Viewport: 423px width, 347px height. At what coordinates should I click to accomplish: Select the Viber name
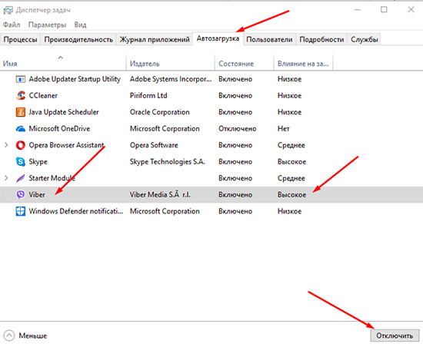37,194
